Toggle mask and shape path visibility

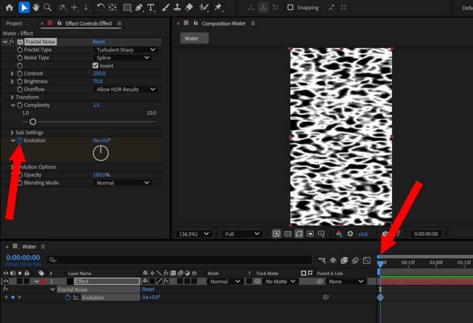click(x=299, y=234)
